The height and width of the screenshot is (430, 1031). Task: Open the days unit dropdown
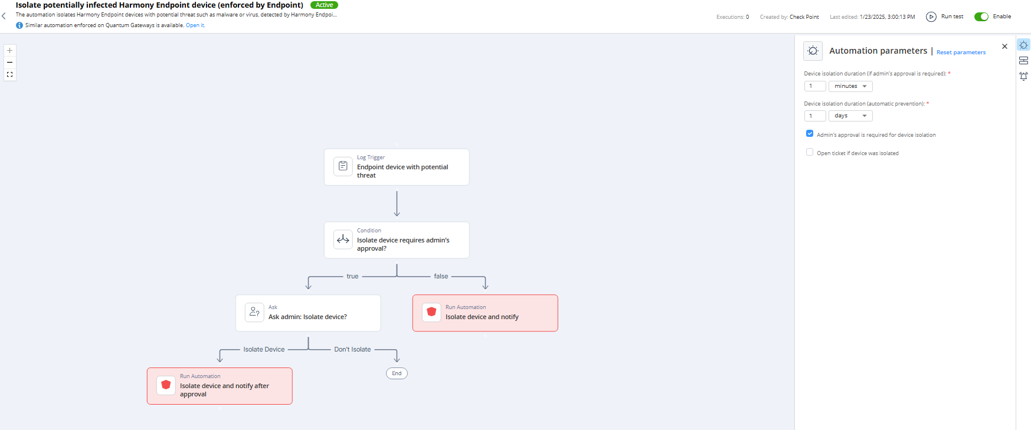[x=850, y=116]
